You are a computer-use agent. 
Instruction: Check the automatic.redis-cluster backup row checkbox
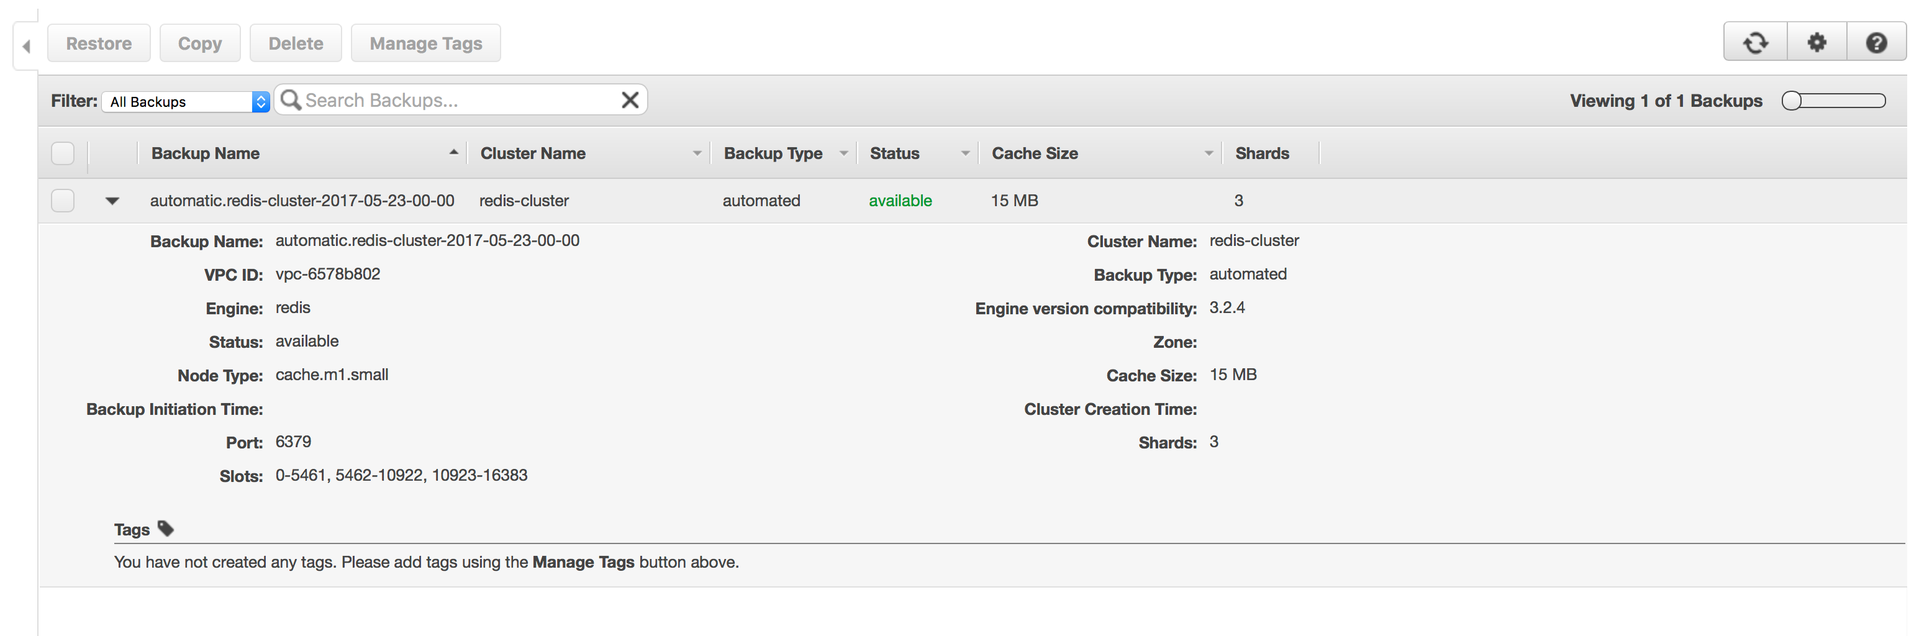click(63, 201)
